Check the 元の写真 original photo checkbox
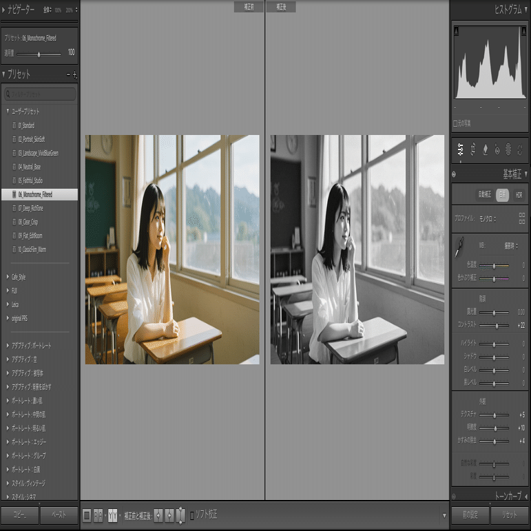This screenshot has height=531, width=531. [x=455, y=123]
